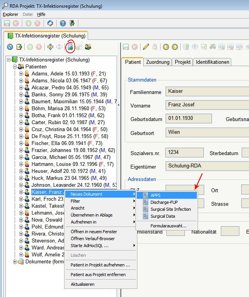This screenshot has height=297, width=249.
Task: Open help via the blue question mark icon
Action: click(x=63, y=23)
